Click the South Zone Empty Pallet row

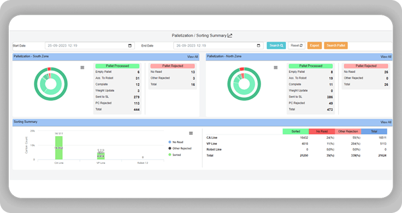(117, 72)
